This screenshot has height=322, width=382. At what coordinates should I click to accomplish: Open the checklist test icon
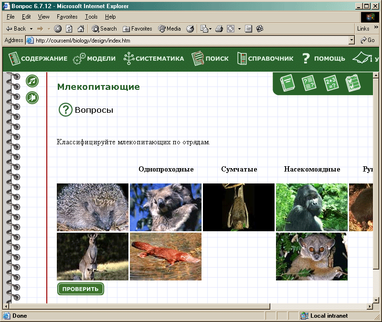(x=352, y=83)
